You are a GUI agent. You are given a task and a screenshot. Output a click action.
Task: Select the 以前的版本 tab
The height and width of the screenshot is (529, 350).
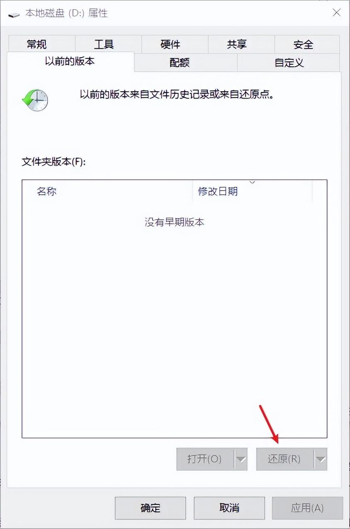click(70, 62)
